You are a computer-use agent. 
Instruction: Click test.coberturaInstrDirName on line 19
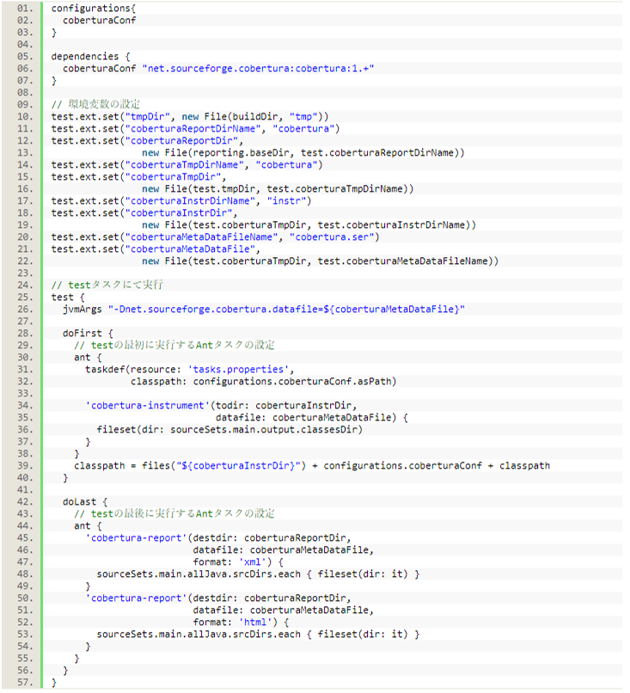pos(391,225)
